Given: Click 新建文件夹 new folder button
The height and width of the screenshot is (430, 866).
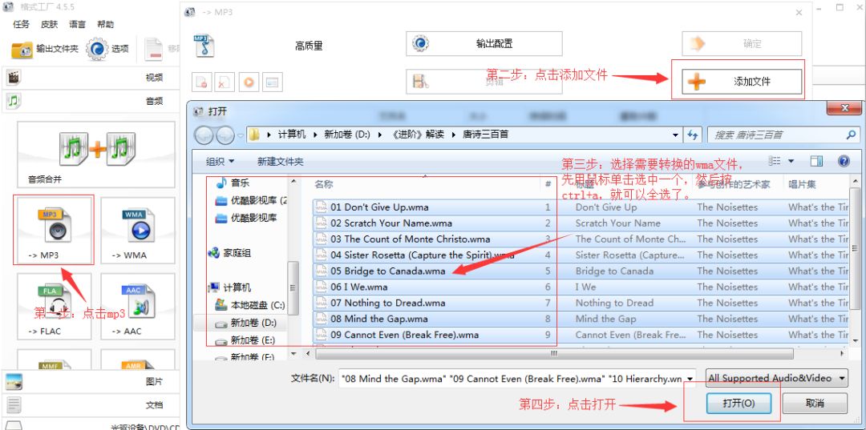Looking at the screenshot, I should (x=281, y=162).
